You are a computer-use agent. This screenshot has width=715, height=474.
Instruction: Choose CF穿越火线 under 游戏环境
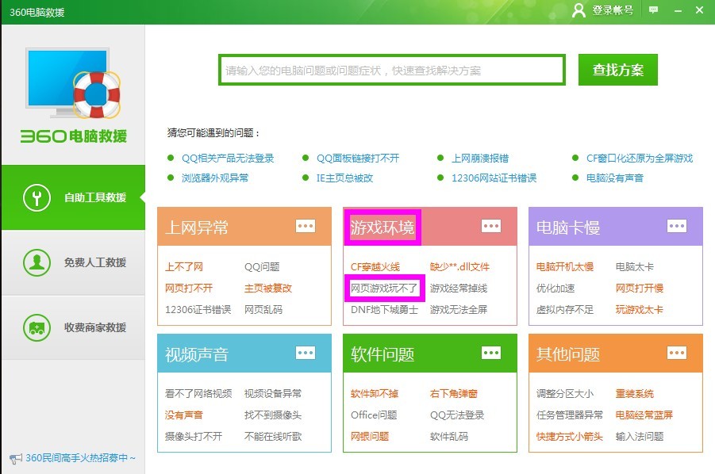coord(375,267)
